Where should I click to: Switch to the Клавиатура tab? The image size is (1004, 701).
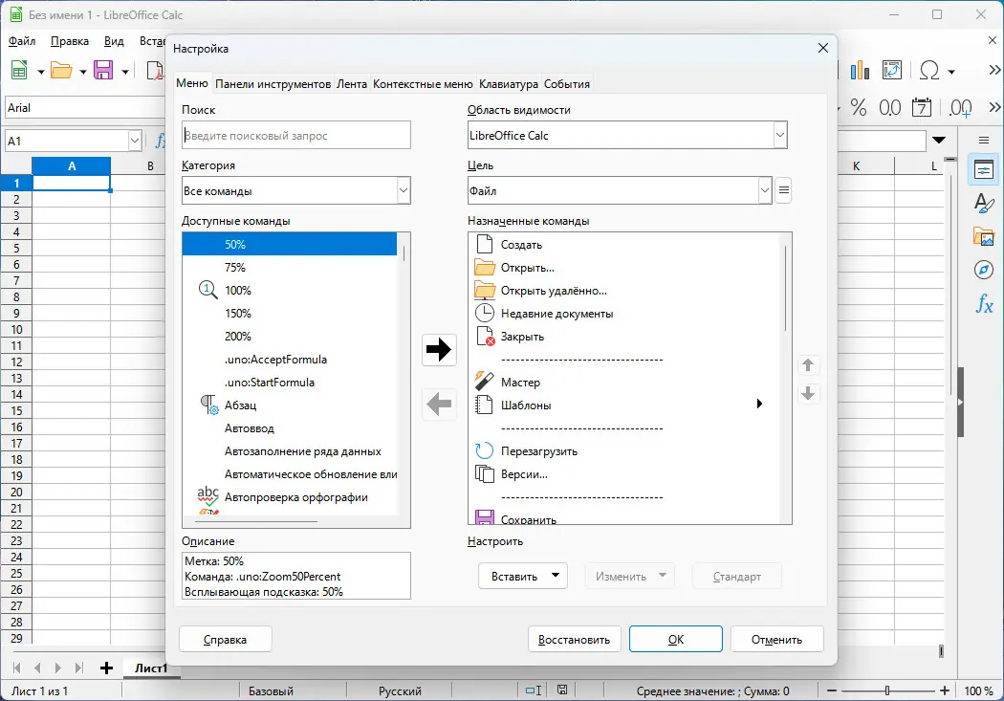[x=509, y=84]
